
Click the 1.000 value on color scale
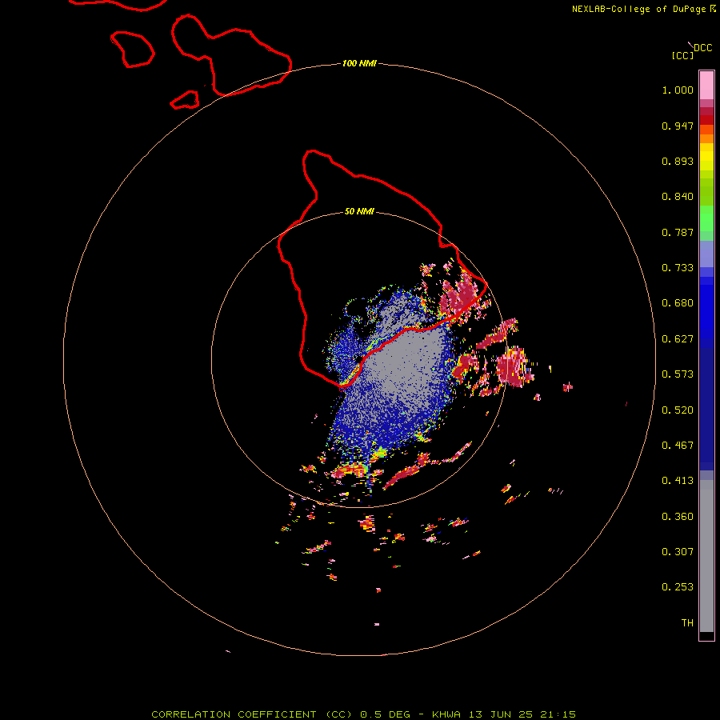pos(678,90)
